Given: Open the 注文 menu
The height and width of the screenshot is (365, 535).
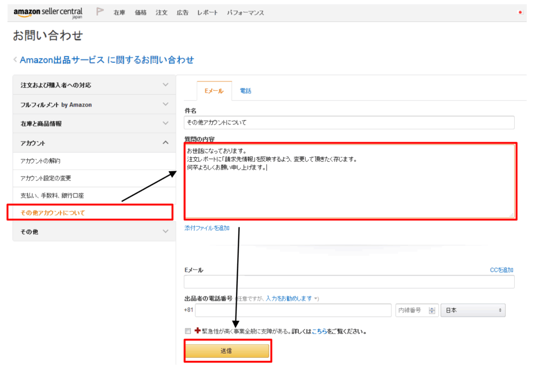Looking at the screenshot, I should (x=161, y=13).
